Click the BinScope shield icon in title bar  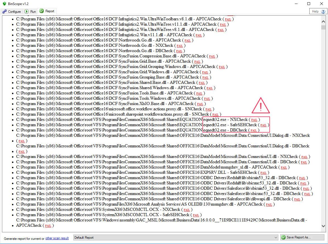pyautogui.click(x=4, y=4)
